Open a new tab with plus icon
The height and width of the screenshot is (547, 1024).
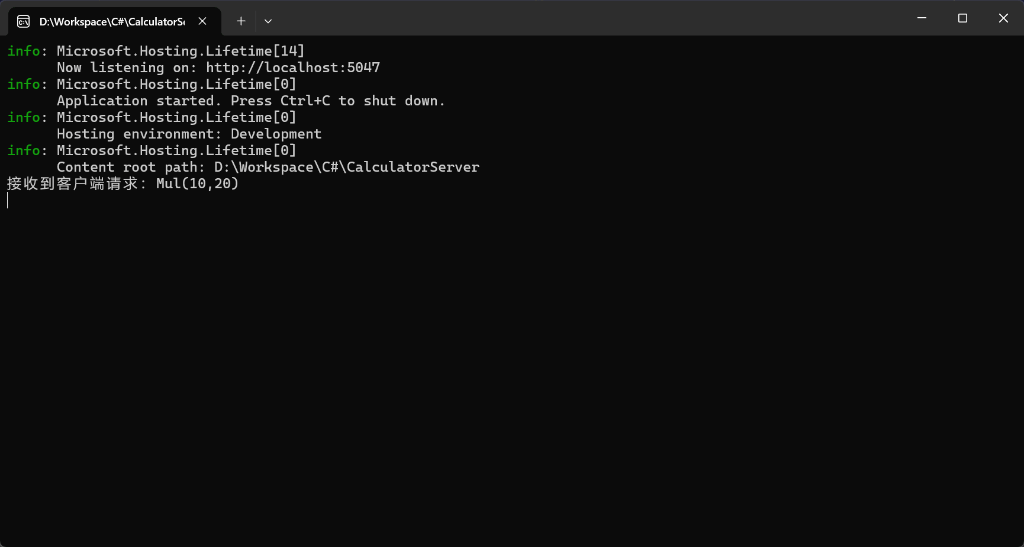pos(241,21)
